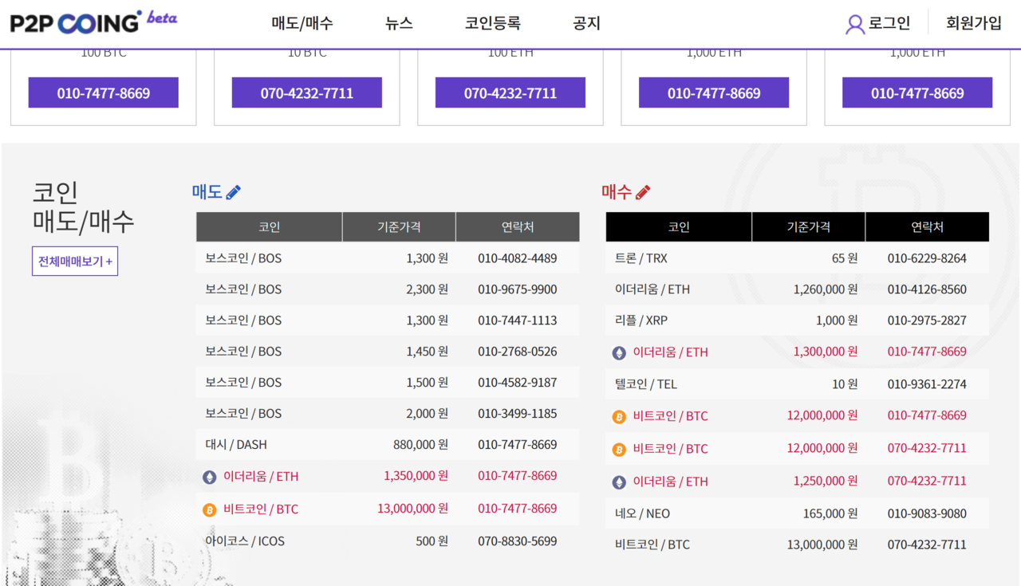Image resolution: width=1021 pixels, height=586 pixels.
Task: Select the 공지 menu item
Action: pyautogui.click(x=586, y=24)
